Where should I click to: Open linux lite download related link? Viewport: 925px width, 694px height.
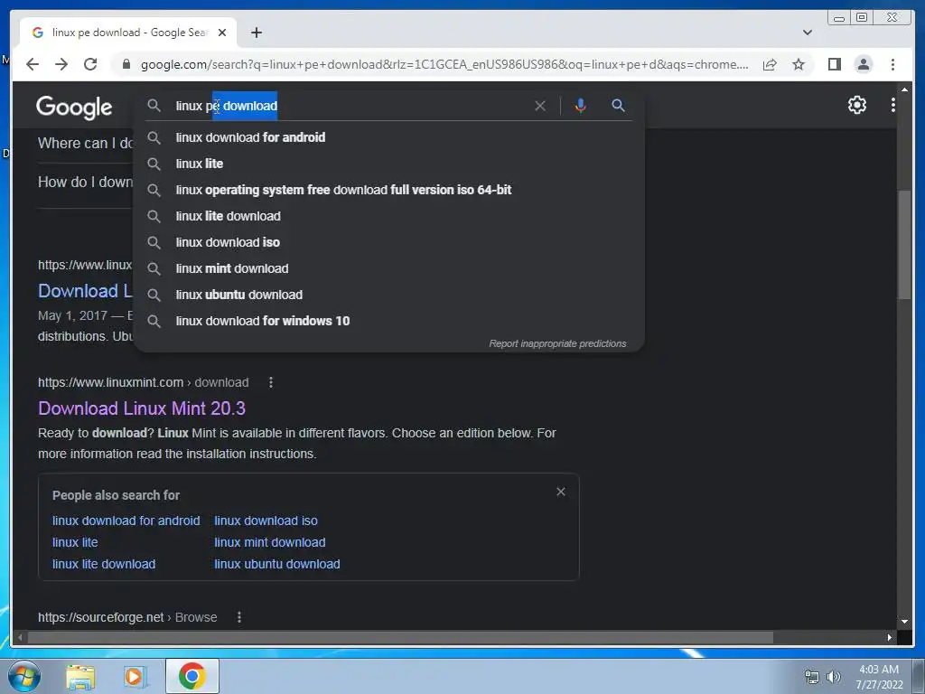[x=104, y=564]
